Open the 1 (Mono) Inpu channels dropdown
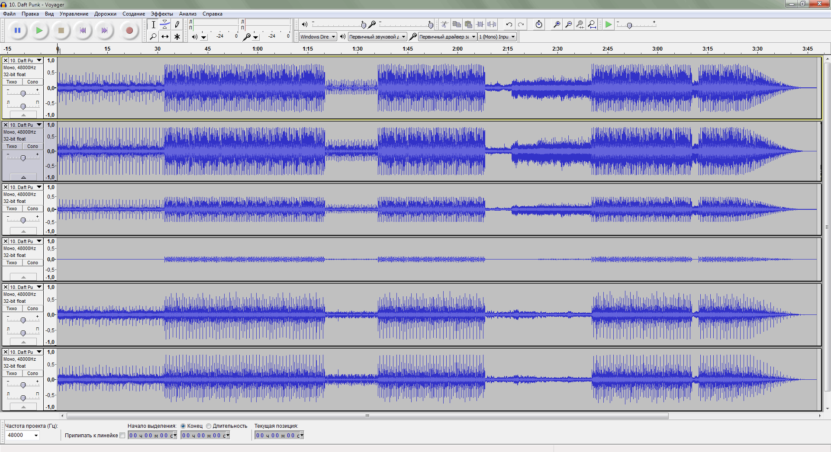The height and width of the screenshot is (452, 831). point(497,37)
